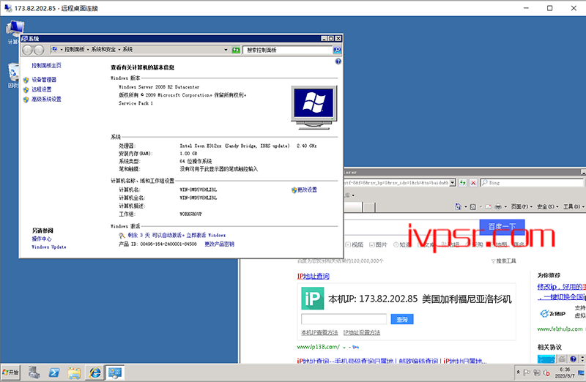Click the refresh icon beside control panel address bar
Viewport: 586px width, 382px height.
point(236,50)
